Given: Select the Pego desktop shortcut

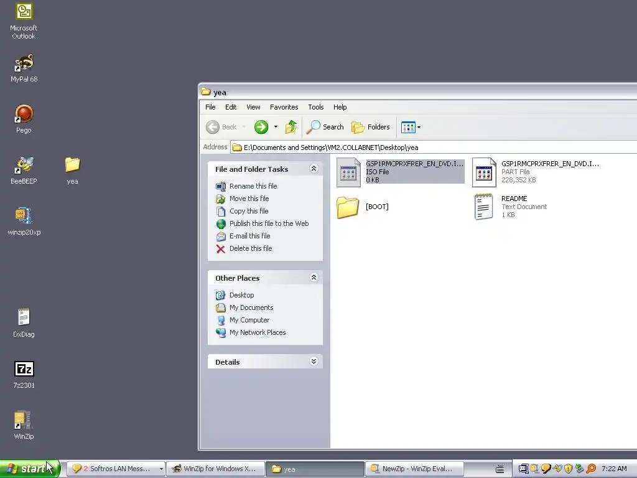Looking at the screenshot, I should click(24, 119).
